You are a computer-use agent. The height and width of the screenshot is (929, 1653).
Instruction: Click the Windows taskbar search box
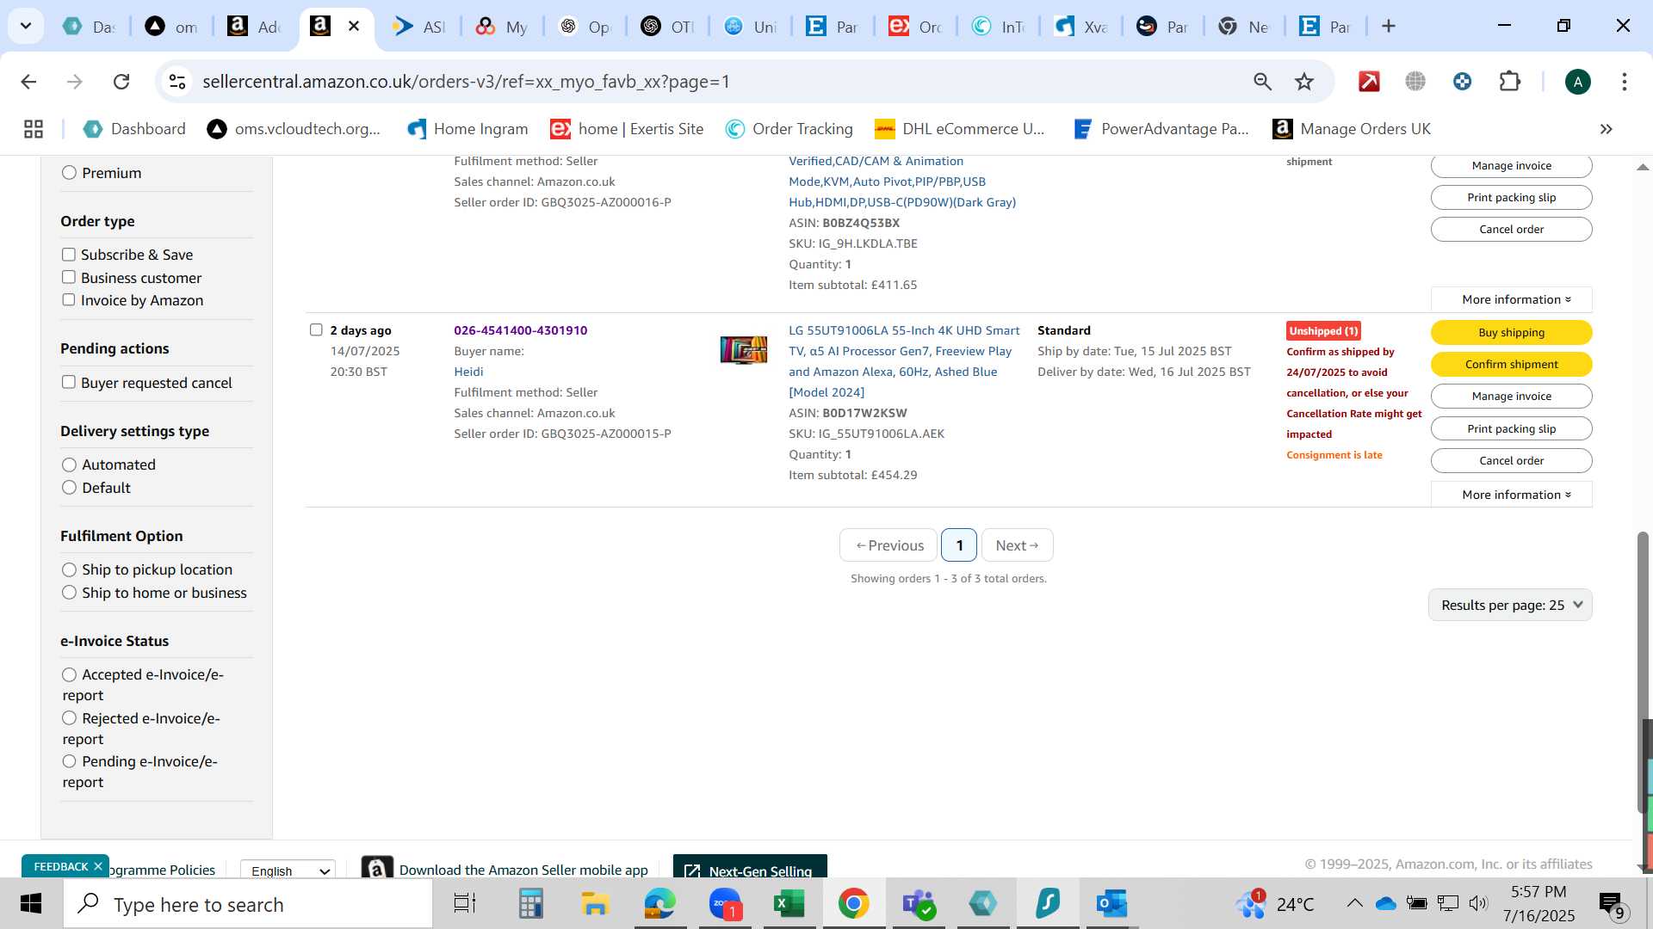248,904
